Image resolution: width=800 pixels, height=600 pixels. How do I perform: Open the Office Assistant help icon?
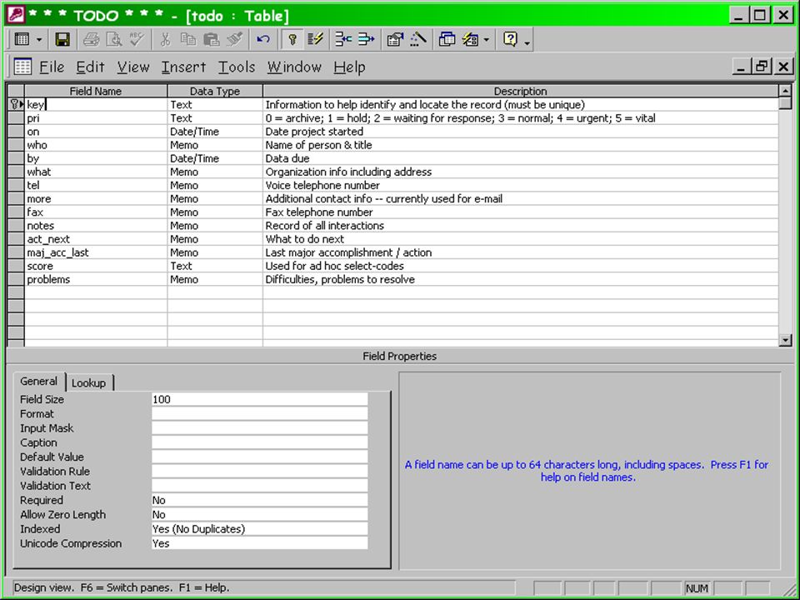(x=510, y=39)
